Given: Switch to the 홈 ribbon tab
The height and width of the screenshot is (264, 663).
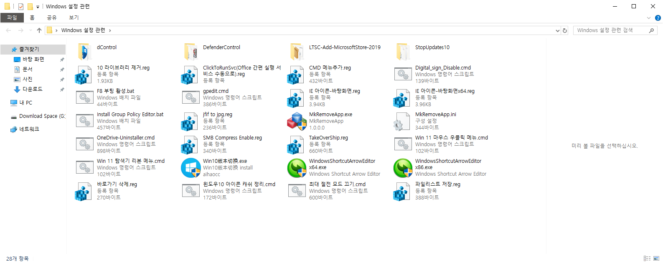Looking at the screenshot, I should pyautogui.click(x=32, y=17).
